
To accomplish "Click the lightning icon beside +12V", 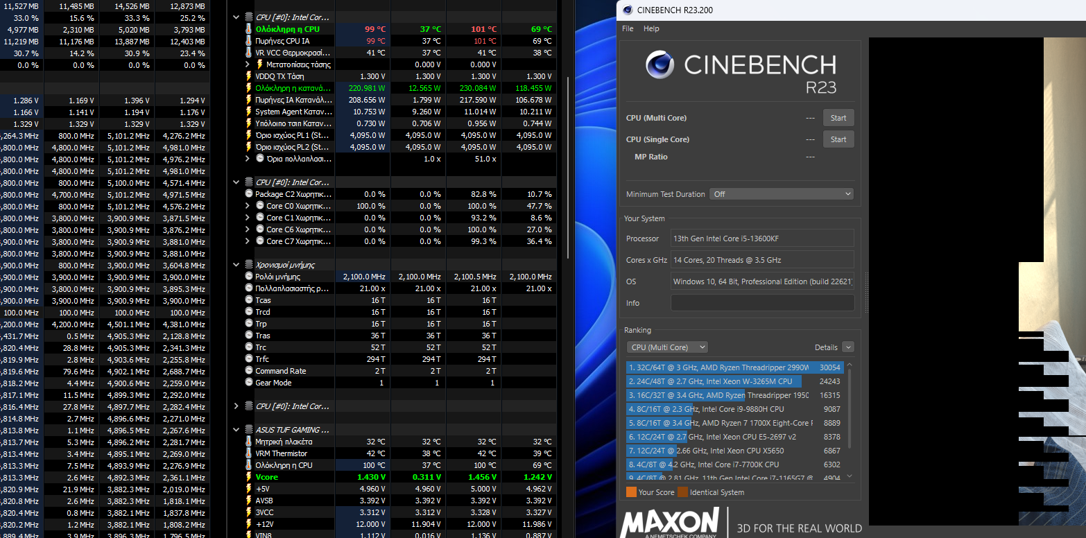I will (x=249, y=524).
